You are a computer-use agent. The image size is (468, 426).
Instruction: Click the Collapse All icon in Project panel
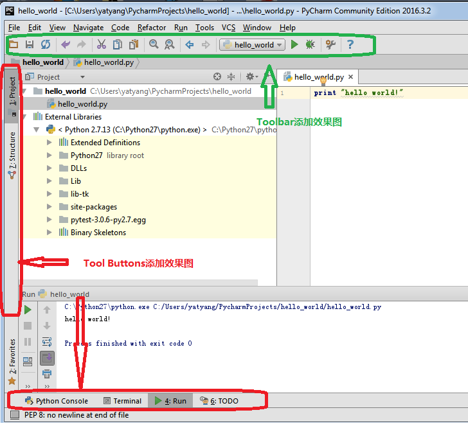point(231,77)
